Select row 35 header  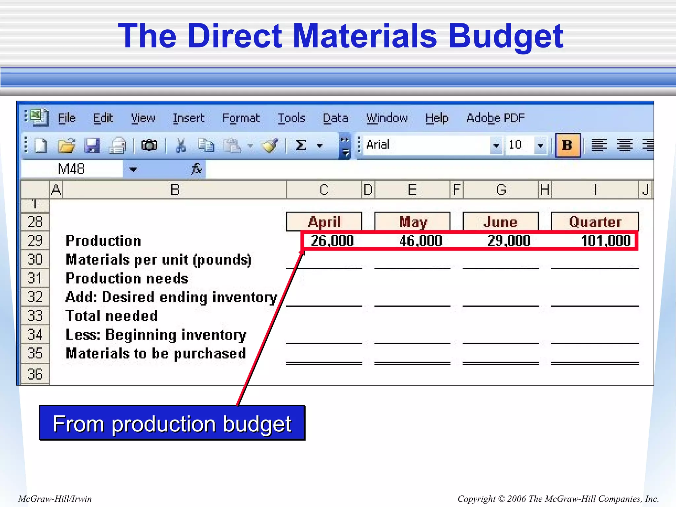35,353
